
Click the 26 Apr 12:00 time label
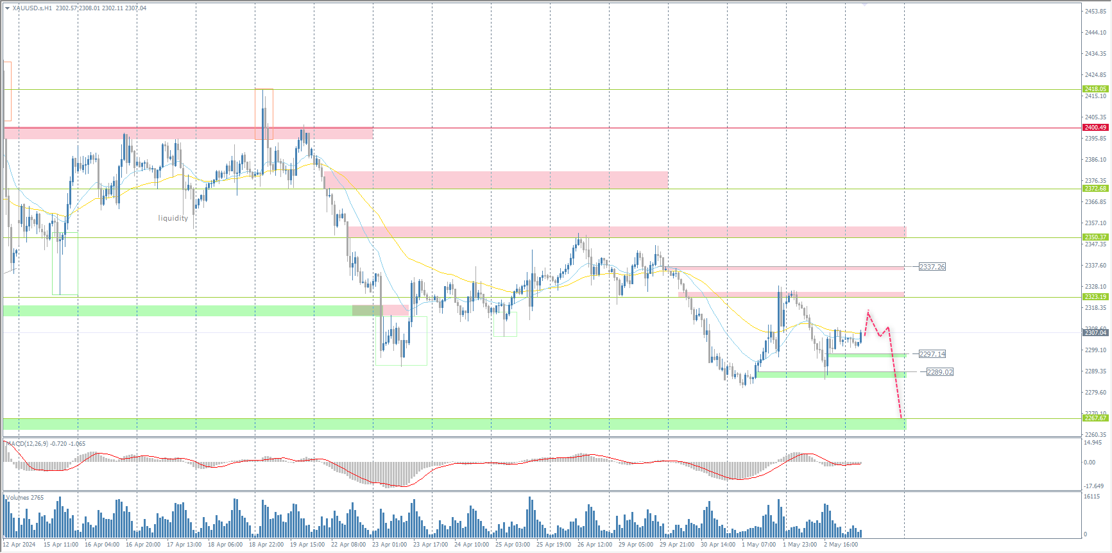point(595,545)
